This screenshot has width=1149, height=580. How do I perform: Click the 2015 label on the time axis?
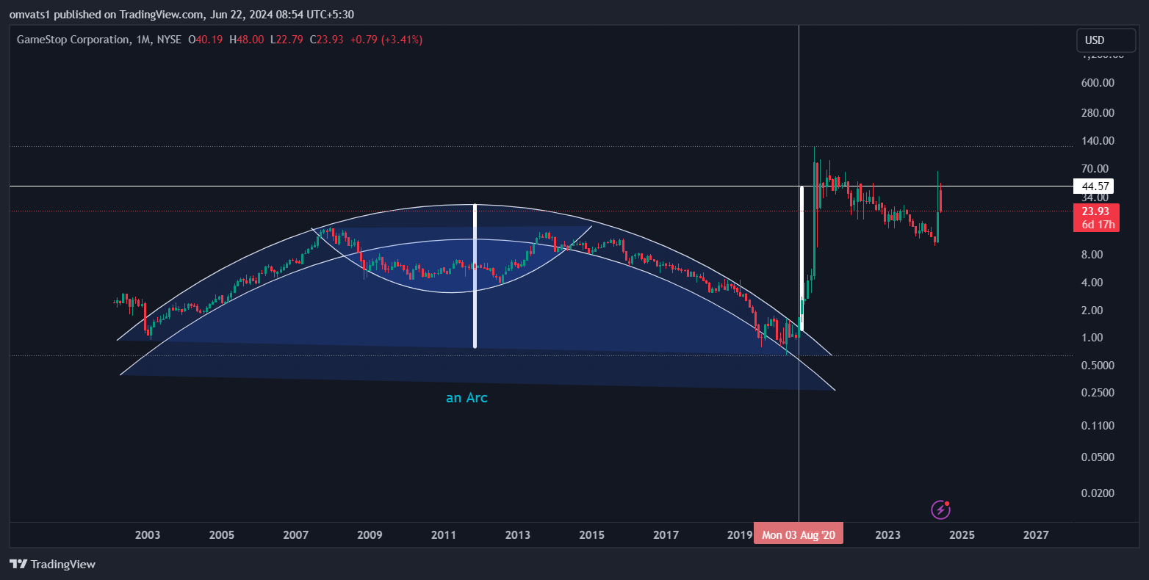click(591, 534)
